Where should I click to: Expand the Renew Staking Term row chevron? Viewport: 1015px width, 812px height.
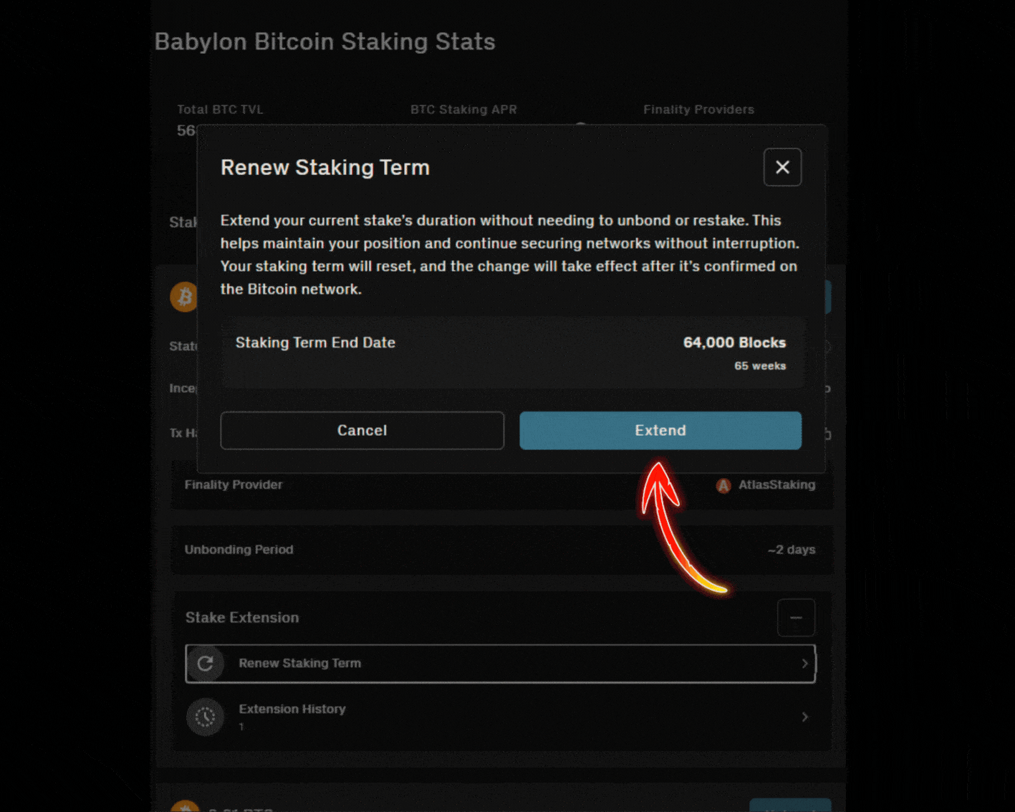coord(804,663)
